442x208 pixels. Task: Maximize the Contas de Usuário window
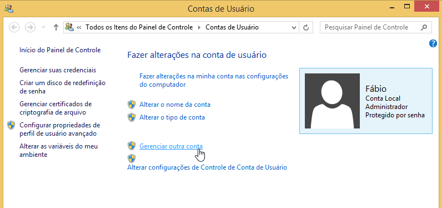point(406,6)
